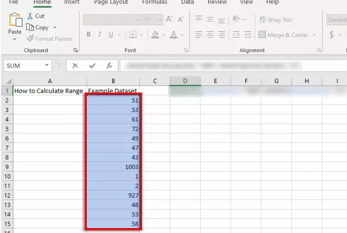Confirm formula entry with check mark
This screenshot has width=347, height=233.
click(x=92, y=66)
